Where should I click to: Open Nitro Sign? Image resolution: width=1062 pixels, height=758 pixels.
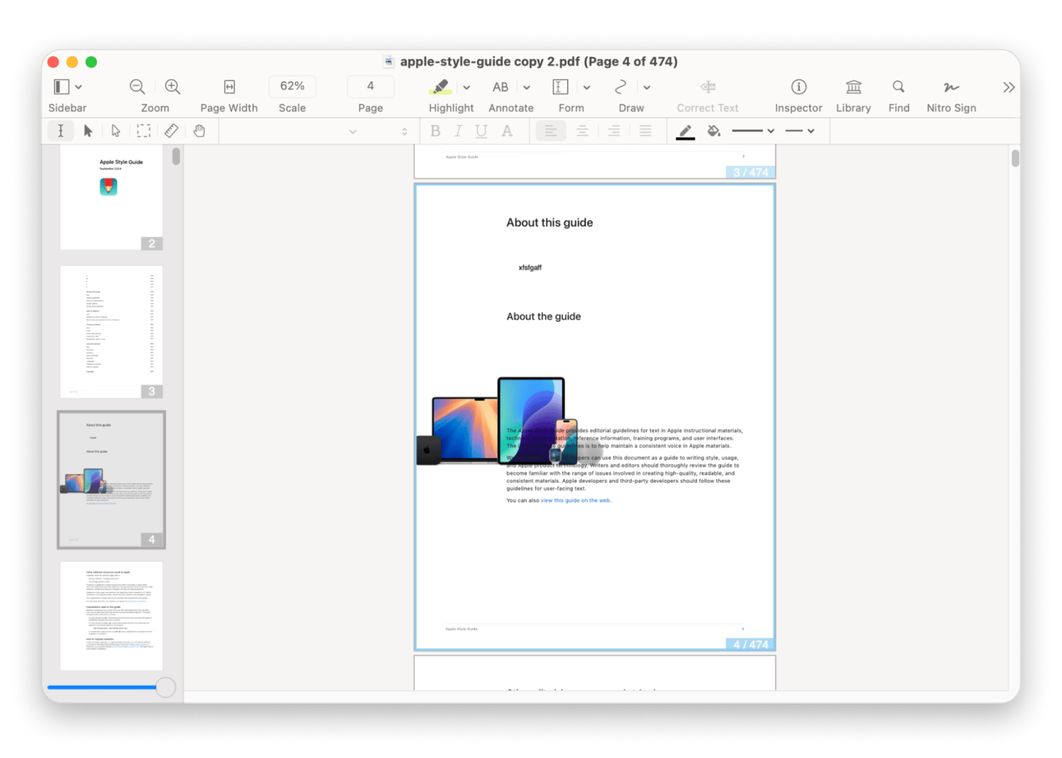coord(951,86)
